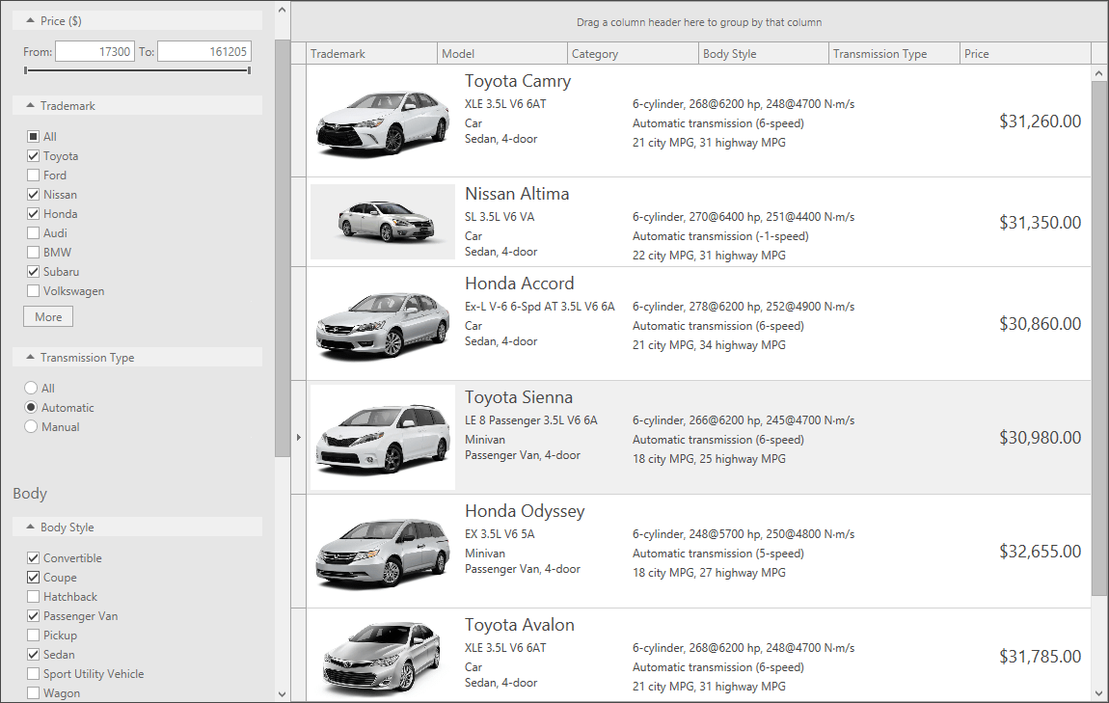Select the Manual transmission radio button
This screenshot has width=1109, height=703.
31,427
